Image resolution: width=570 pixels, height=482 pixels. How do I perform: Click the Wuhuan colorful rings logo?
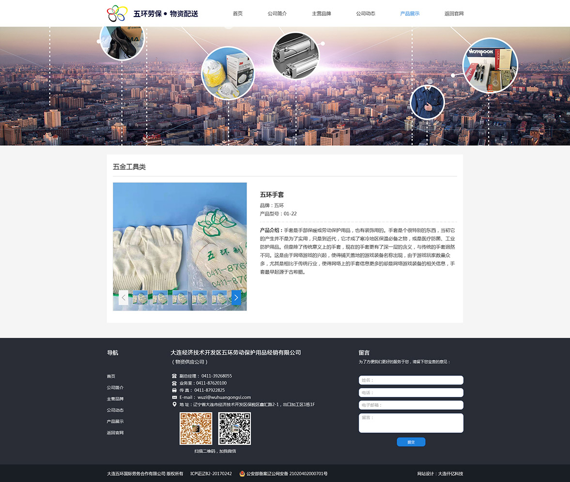click(x=117, y=14)
